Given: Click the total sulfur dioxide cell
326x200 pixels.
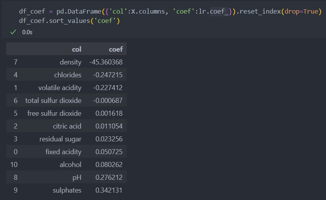Looking at the screenshot, I should click(53, 101).
